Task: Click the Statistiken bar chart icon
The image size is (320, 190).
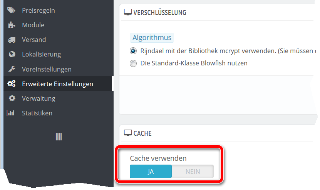Action: [12, 113]
